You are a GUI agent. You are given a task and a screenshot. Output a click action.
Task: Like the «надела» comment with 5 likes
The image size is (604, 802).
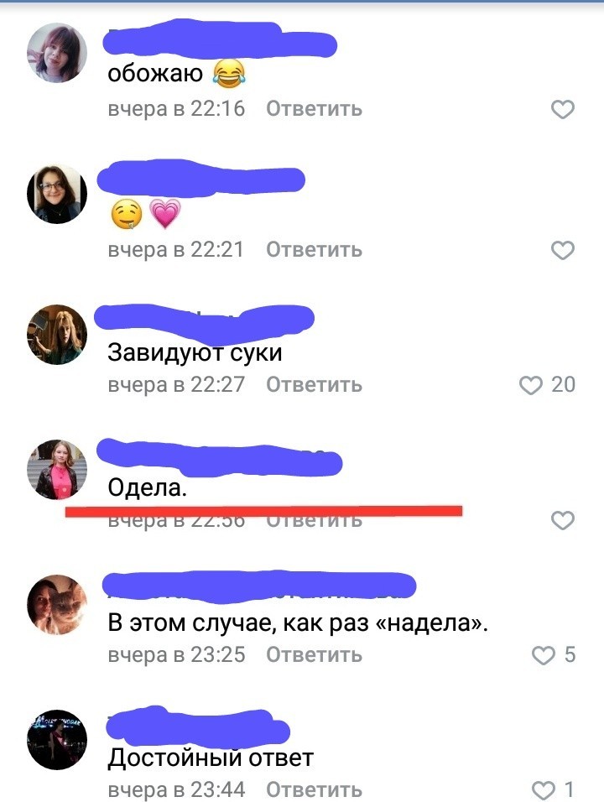(543, 655)
